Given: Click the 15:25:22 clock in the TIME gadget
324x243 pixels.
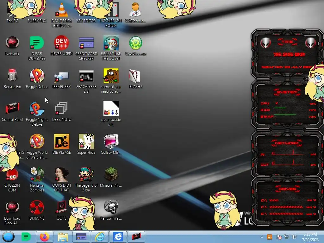Looking at the screenshot, I should [289, 54].
